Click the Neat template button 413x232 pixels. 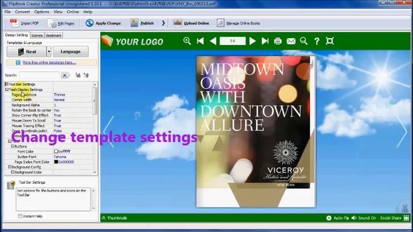[26, 52]
